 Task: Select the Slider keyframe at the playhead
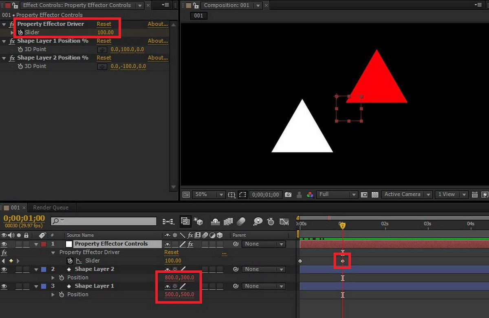click(x=343, y=261)
